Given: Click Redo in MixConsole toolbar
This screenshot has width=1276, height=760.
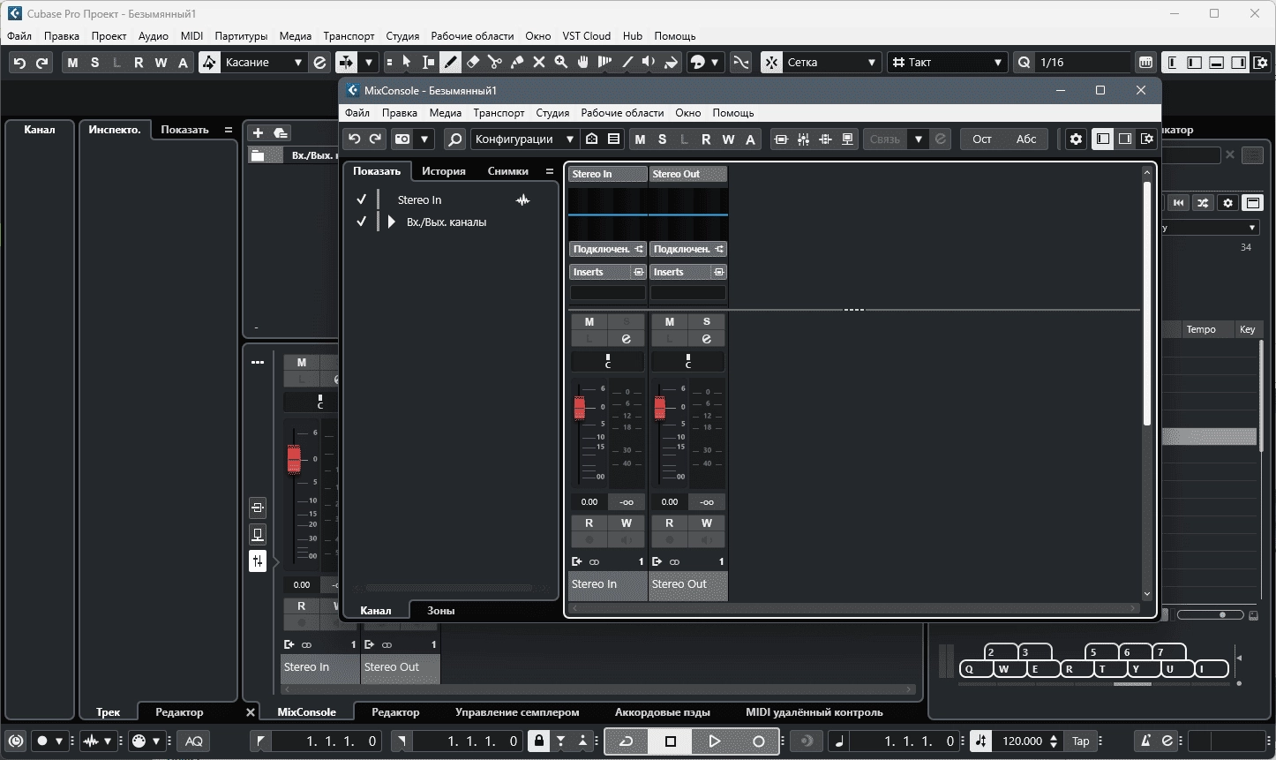Looking at the screenshot, I should 376,139.
